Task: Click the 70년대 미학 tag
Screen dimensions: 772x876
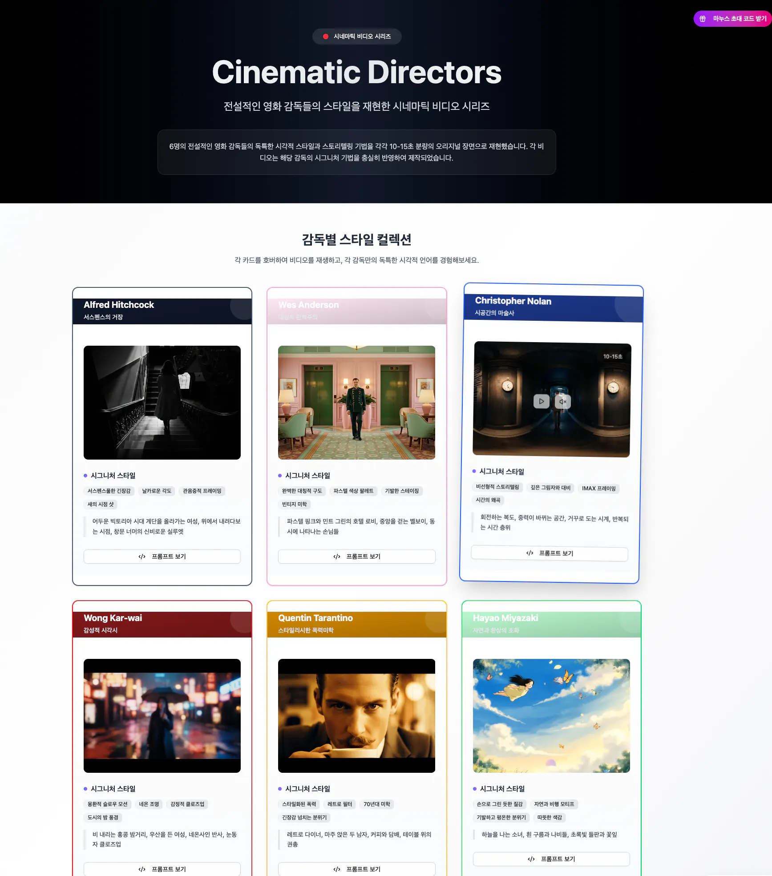Action: click(x=377, y=804)
